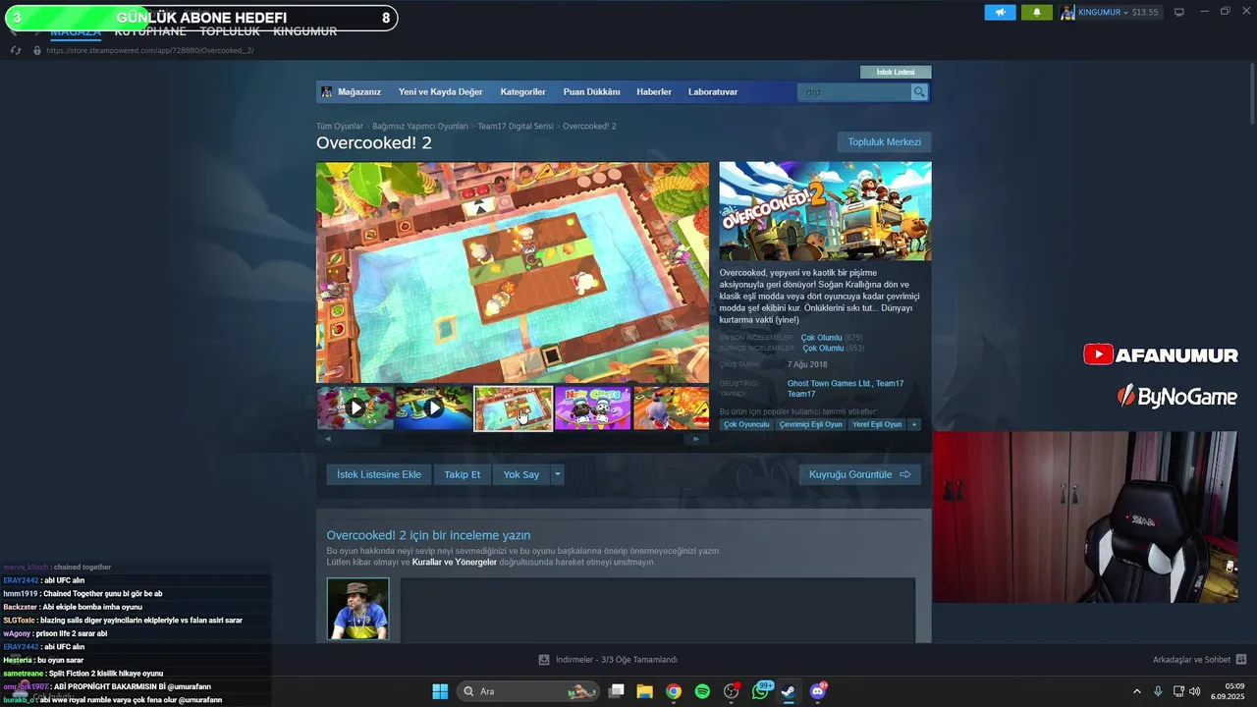The image size is (1257, 707).
Task: Play the second trailer thumbnail
Action: [x=434, y=408]
